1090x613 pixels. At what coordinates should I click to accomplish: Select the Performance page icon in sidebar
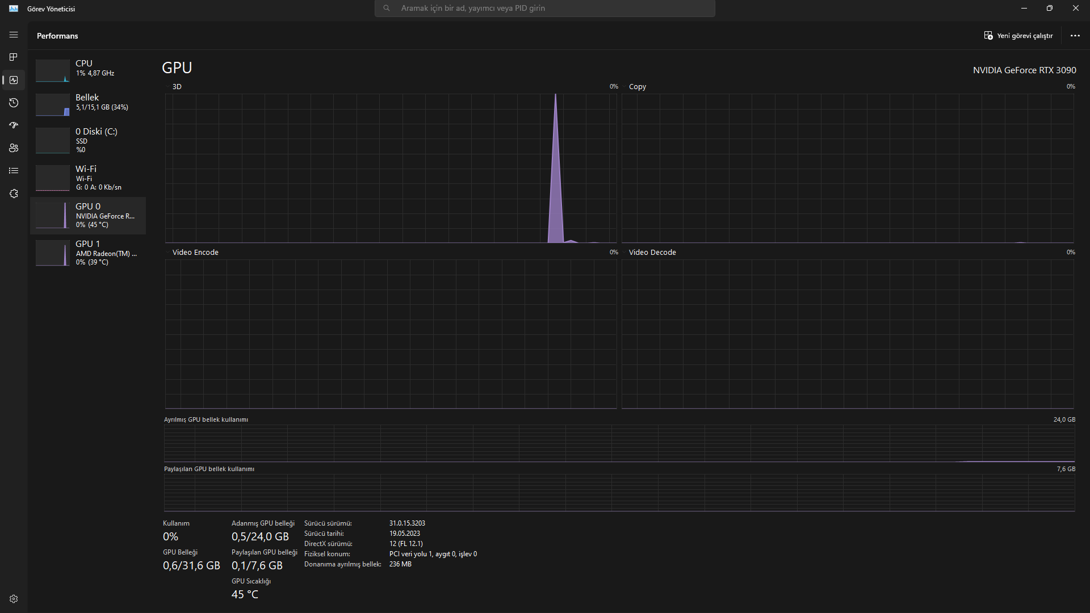(x=14, y=80)
